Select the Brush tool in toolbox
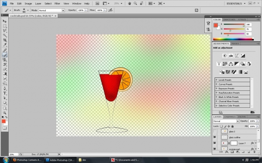262x163 pixels. [x=5, y=55]
